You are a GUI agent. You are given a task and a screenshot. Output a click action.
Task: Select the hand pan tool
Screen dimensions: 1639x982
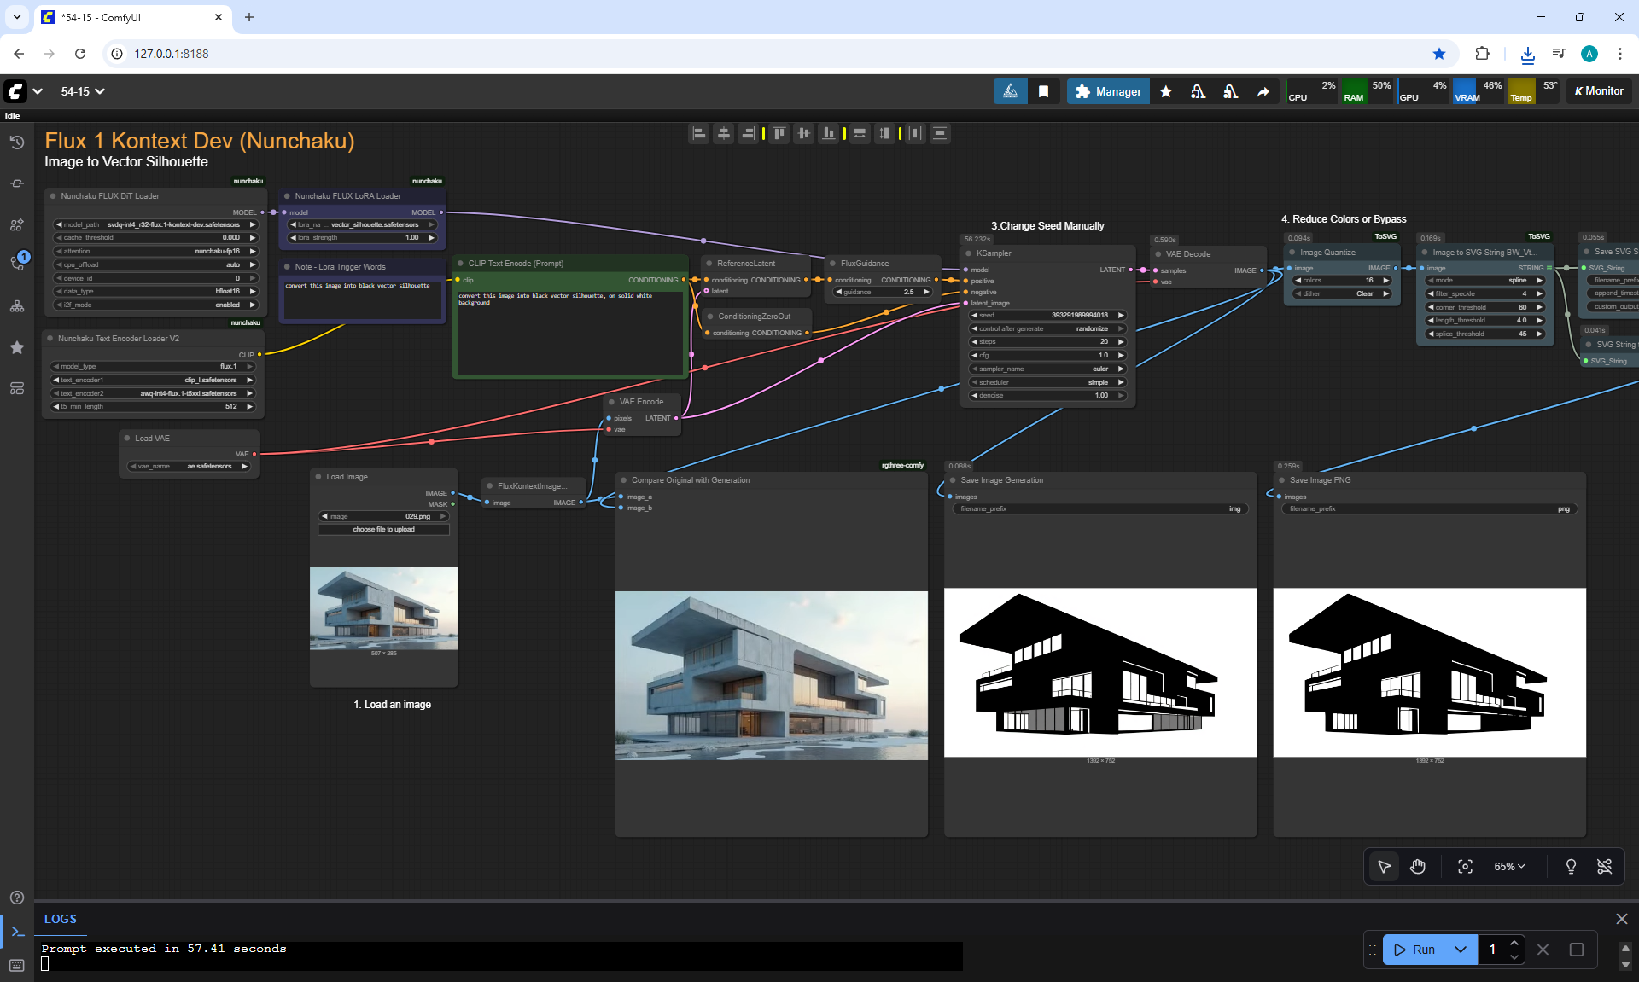[x=1418, y=867]
